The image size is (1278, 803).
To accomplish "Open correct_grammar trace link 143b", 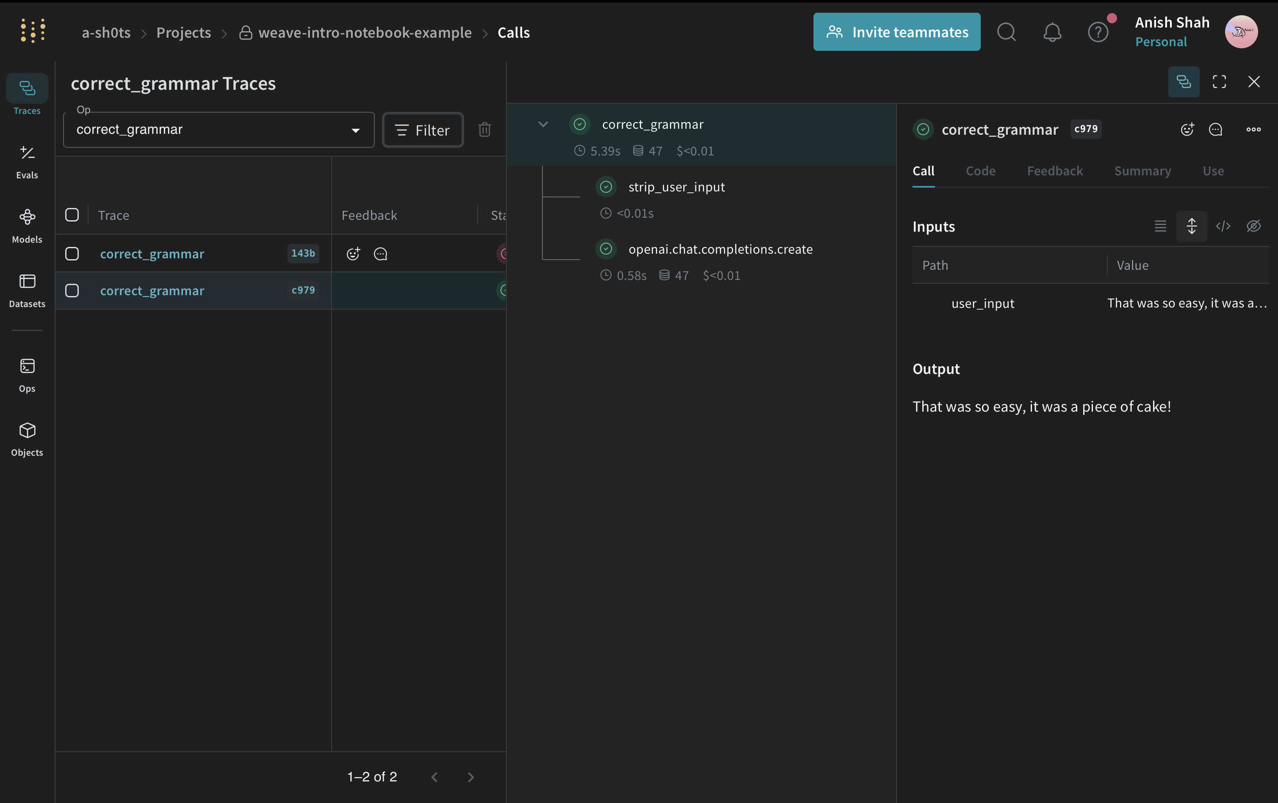I will [152, 254].
